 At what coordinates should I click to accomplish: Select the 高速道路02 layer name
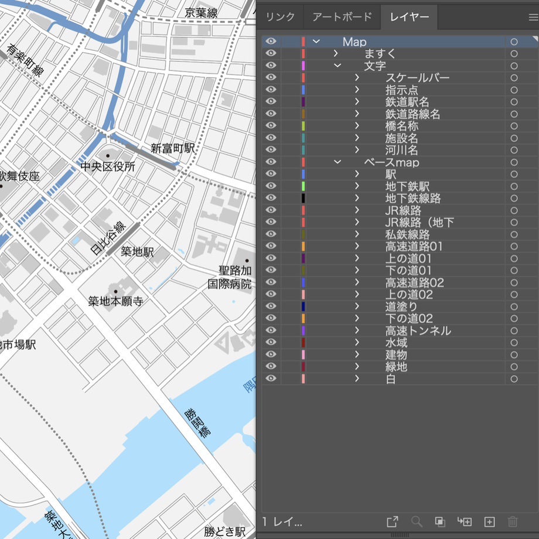pos(415,282)
